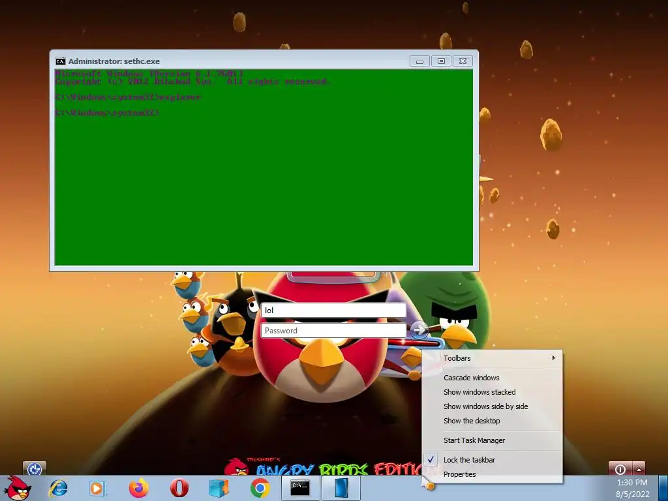
Task: Open the Opera browser taskbar icon
Action: click(x=179, y=488)
